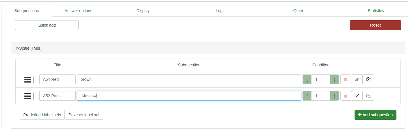This screenshot has height=129, width=408.
Task: Click trash icon on A52 Paris row
Action: [x=346, y=96]
